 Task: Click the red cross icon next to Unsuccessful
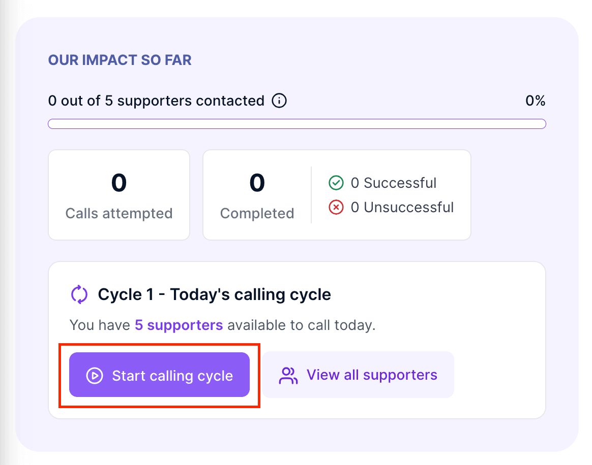(336, 207)
